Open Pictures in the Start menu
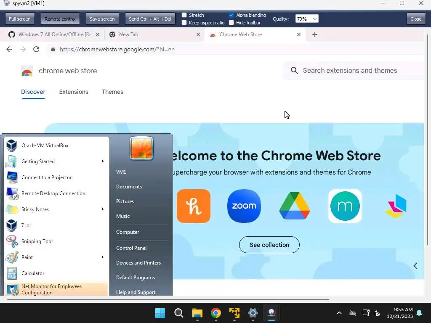Image resolution: width=431 pixels, height=323 pixels. (125, 201)
